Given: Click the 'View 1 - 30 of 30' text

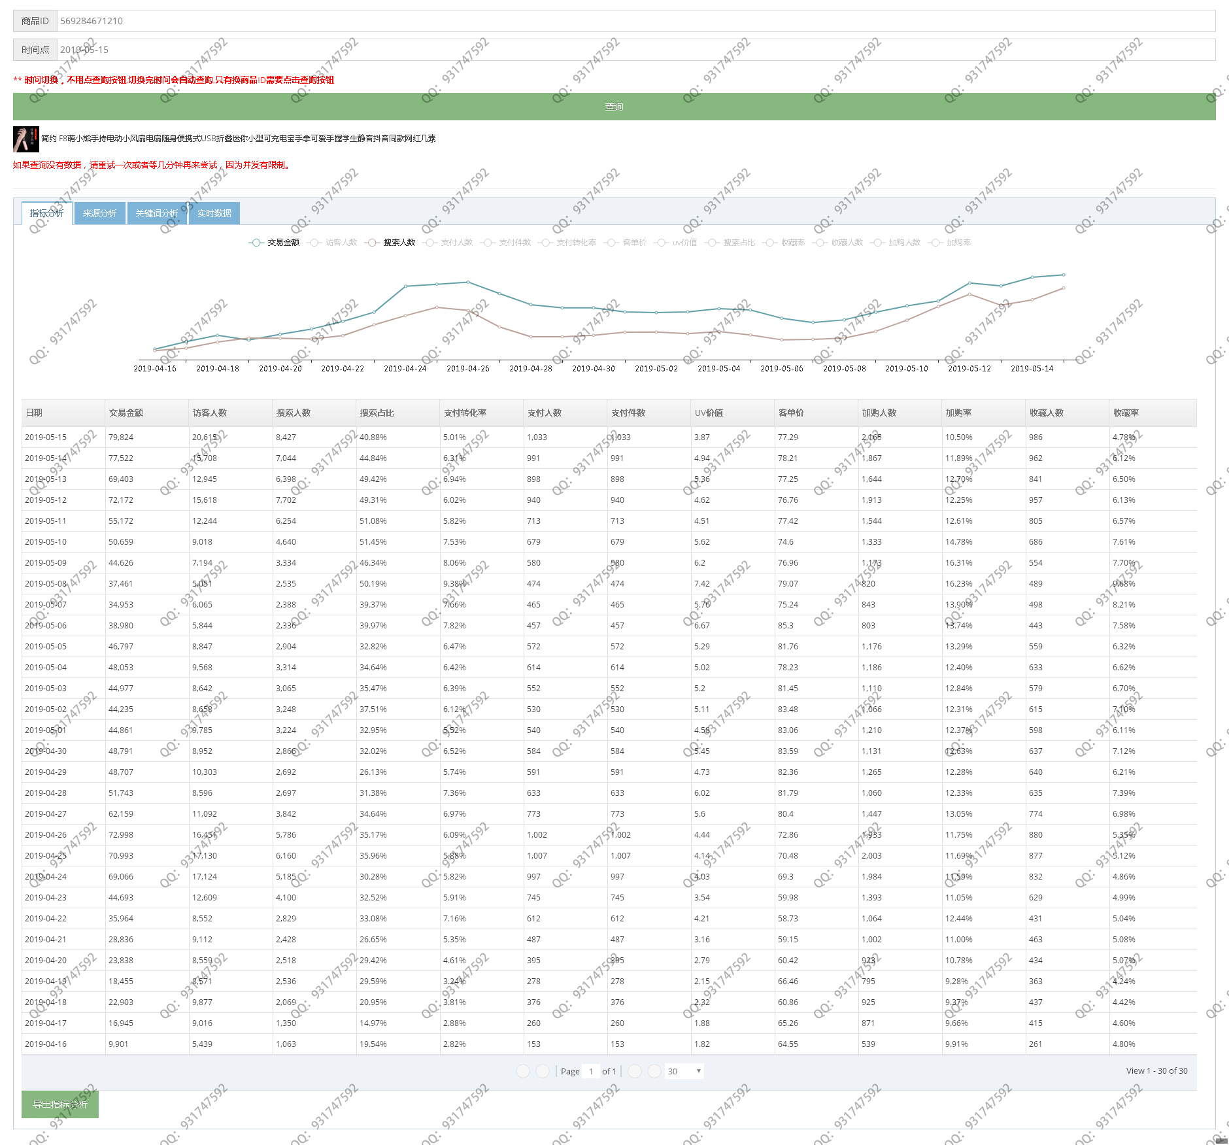Looking at the screenshot, I should pyautogui.click(x=1156, y=1071).
